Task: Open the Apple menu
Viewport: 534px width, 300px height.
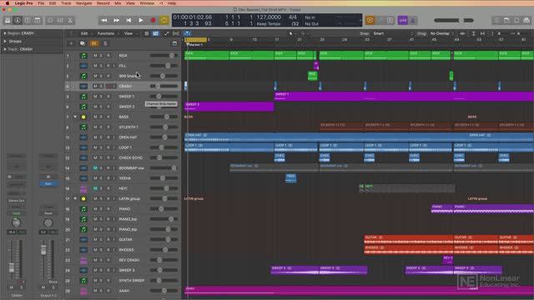Action: [8, 3]
